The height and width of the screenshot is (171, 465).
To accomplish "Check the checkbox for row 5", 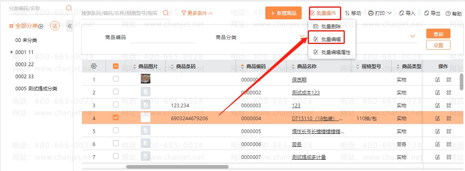I will pos(116,130).
